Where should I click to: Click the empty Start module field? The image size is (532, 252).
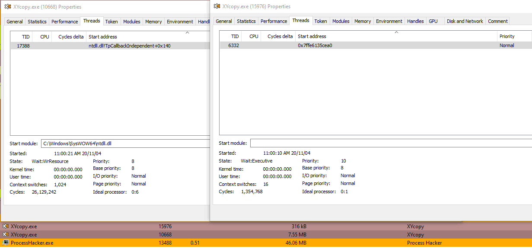coord(389,143)
